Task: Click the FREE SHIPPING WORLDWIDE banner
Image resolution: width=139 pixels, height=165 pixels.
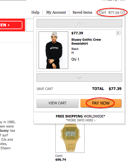Action: pyautogui.click(x=80, y=116)
